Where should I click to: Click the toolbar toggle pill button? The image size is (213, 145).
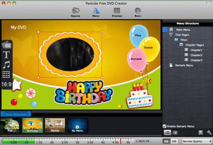209,3
